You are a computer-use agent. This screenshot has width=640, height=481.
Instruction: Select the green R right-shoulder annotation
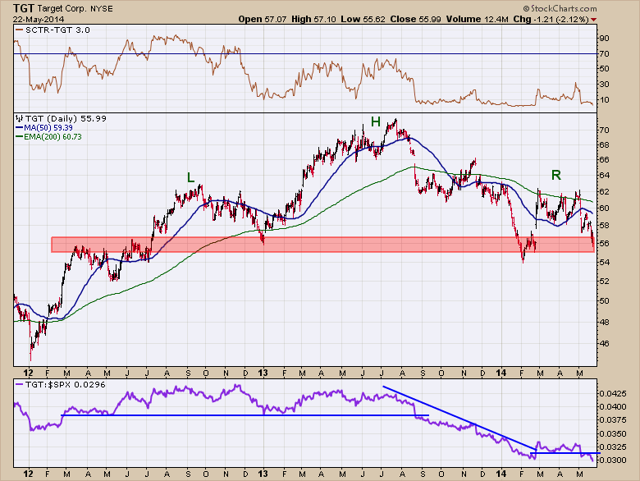click(555, 174)
